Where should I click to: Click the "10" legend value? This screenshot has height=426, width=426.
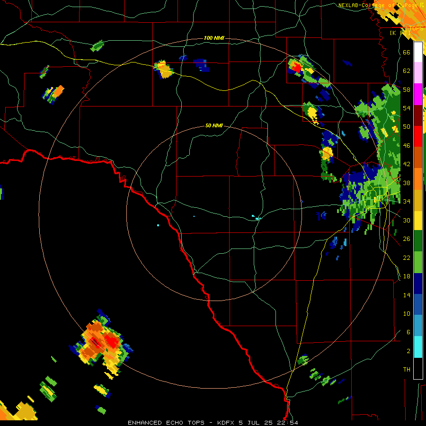pos(407,313)
